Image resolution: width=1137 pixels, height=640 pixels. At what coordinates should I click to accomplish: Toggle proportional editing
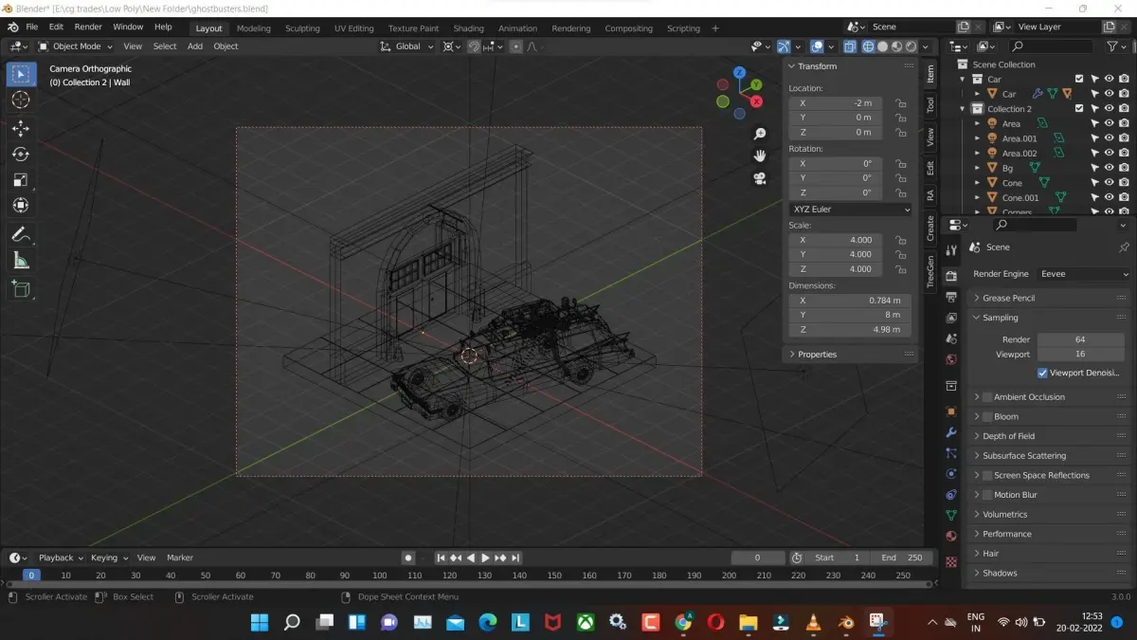[x=515, y=46]
